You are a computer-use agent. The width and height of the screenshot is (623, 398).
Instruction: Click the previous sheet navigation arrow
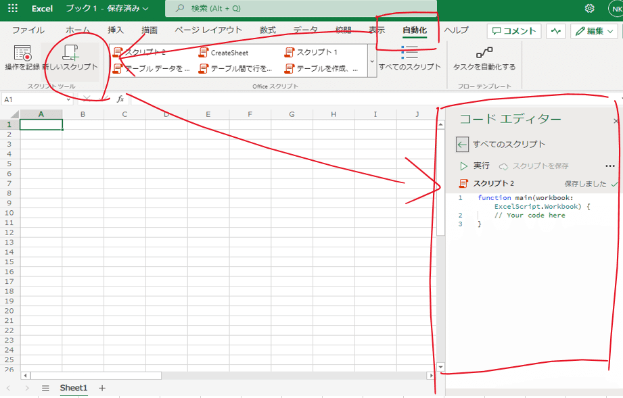[x=8, y=388]
